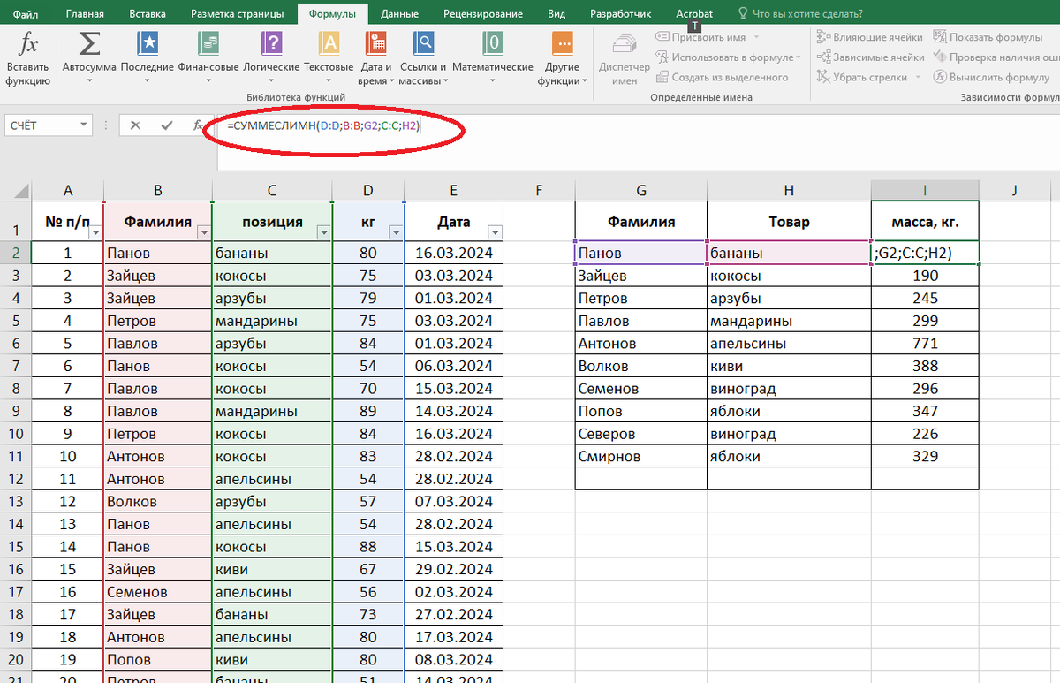Switch to the Данные tab
The height and width of the screenshot is (683, 1060).
point(399,14)
